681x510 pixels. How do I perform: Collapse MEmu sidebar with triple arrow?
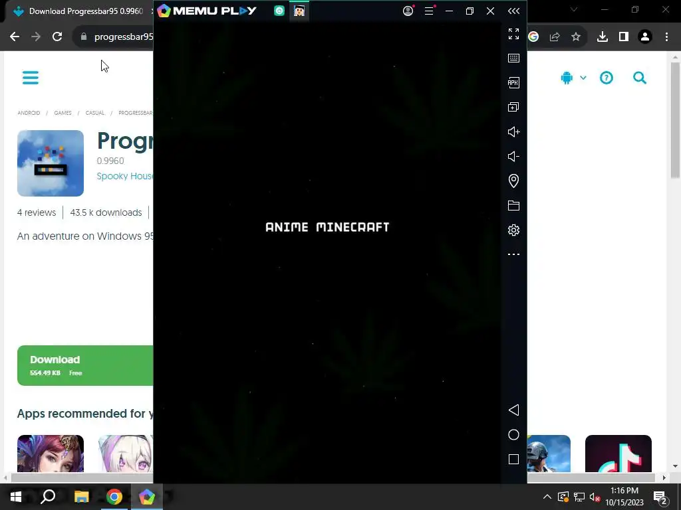coord(513,11)
